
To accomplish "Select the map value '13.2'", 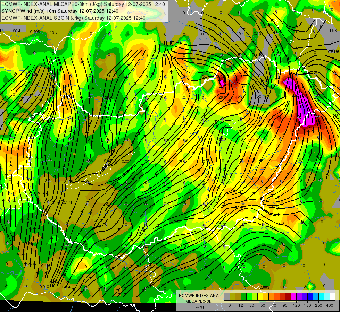I will coord(277,33).
